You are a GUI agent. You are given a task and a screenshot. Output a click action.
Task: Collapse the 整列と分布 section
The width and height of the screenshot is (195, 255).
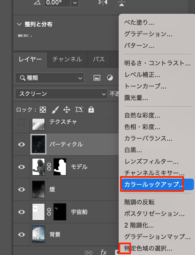coord(19,24)
